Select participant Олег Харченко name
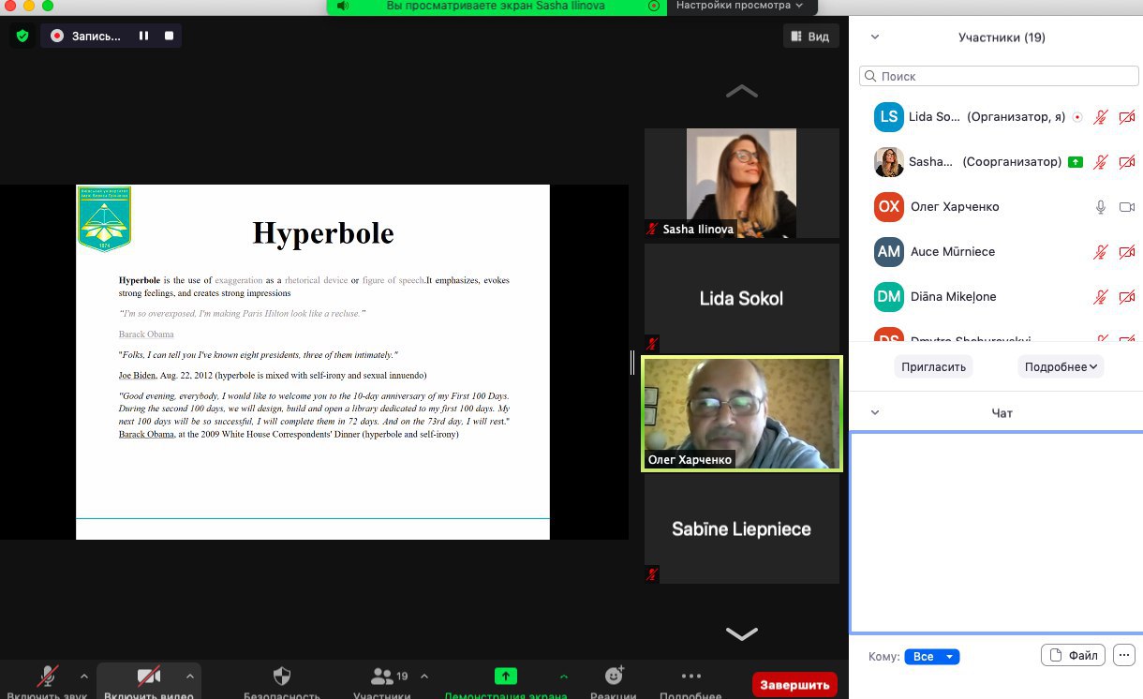The image size is (1143, 699). pyautogui.click(x=955, y=207)
